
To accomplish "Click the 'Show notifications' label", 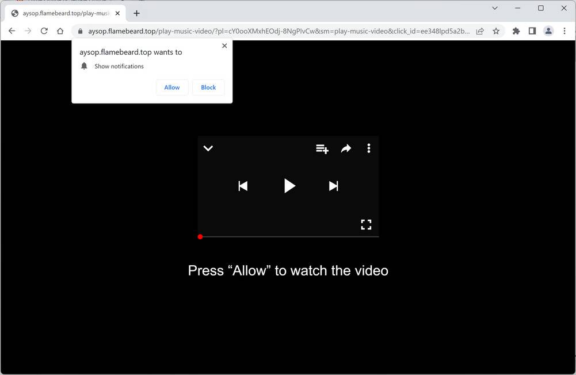I will point(119,66).
